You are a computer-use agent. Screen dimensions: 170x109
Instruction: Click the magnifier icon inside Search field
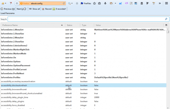(x=166, y=19)
